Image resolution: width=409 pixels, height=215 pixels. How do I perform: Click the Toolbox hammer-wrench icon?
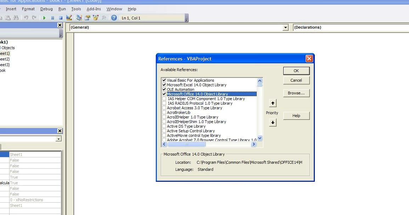[104, 18]
